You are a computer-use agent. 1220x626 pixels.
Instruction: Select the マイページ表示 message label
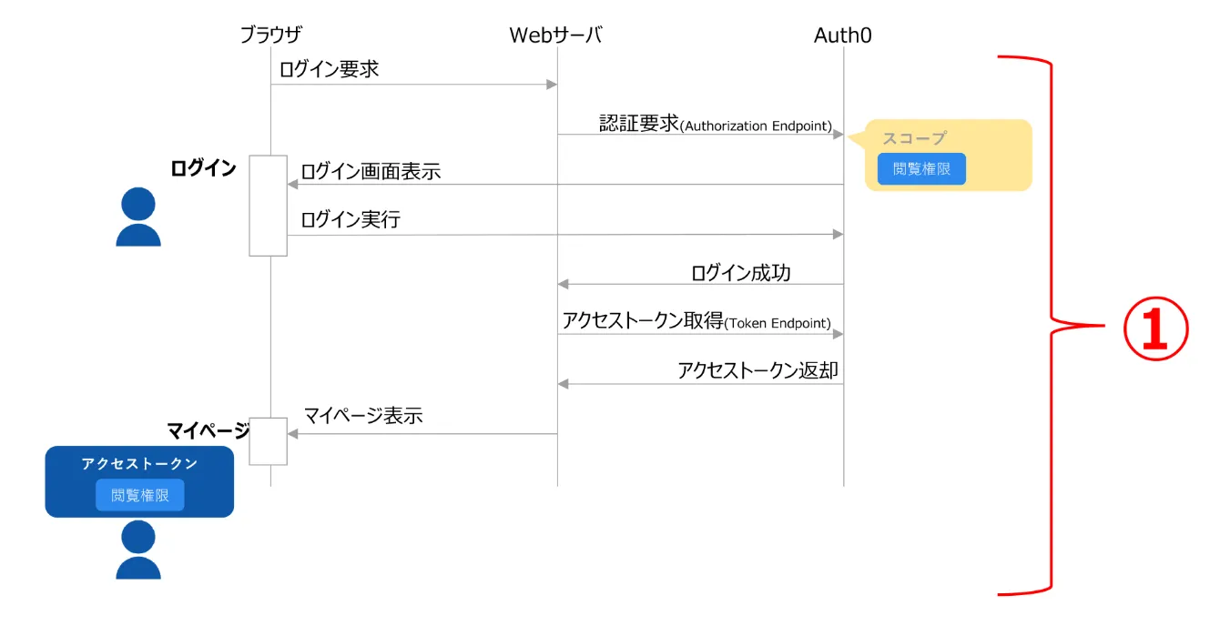363,416
